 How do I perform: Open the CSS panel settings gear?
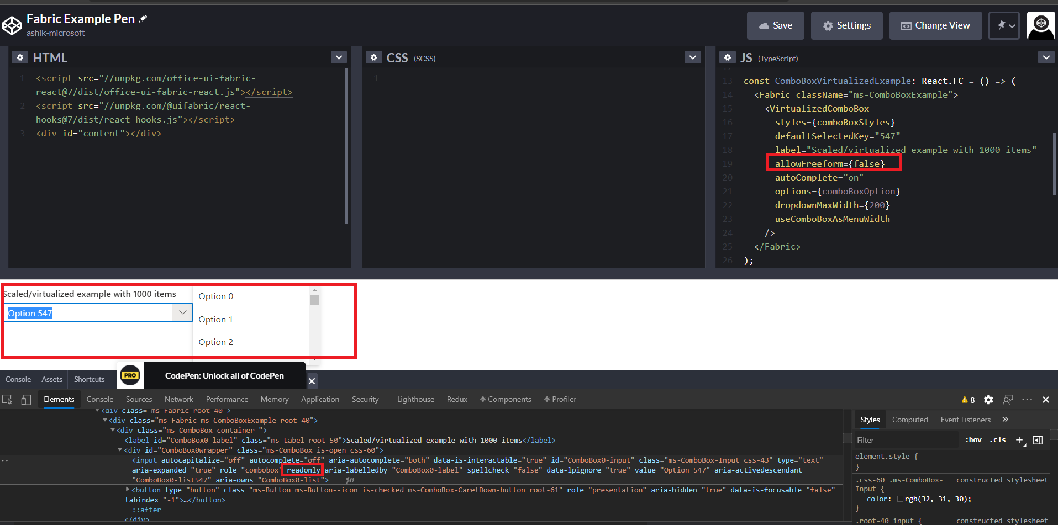pyautogui.click(x=374, y=57)
